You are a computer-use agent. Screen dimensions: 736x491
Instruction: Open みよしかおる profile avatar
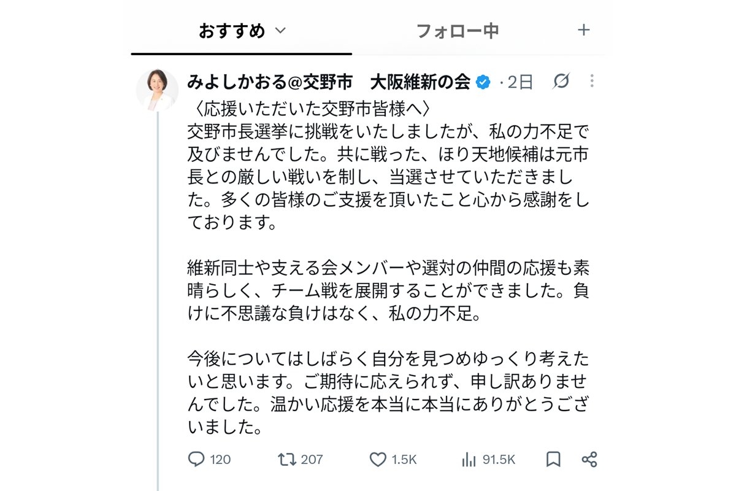[x=157, y=90]
